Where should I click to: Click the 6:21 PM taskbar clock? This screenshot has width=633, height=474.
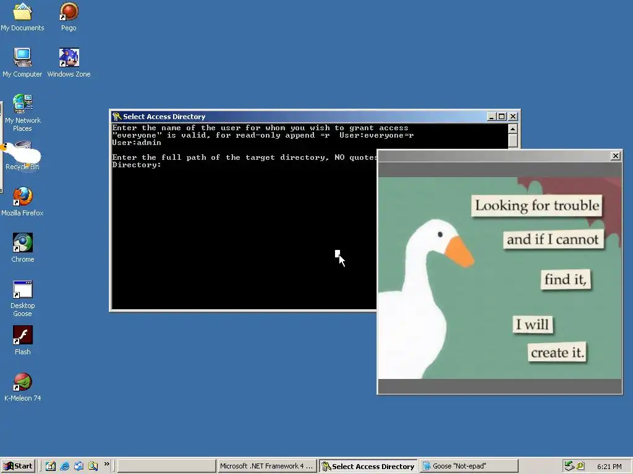[609, 467]
